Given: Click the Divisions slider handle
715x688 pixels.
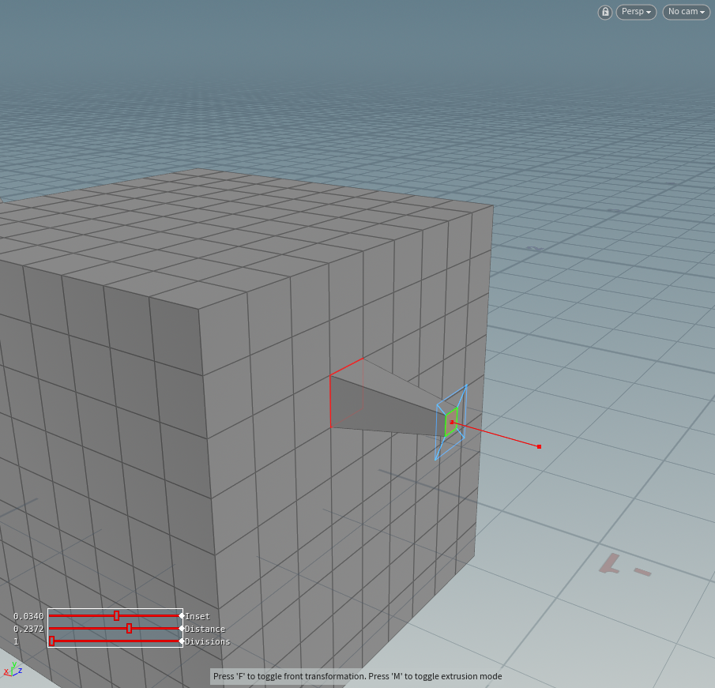Looking at the screenshot, I should click(x=51, y=641).
